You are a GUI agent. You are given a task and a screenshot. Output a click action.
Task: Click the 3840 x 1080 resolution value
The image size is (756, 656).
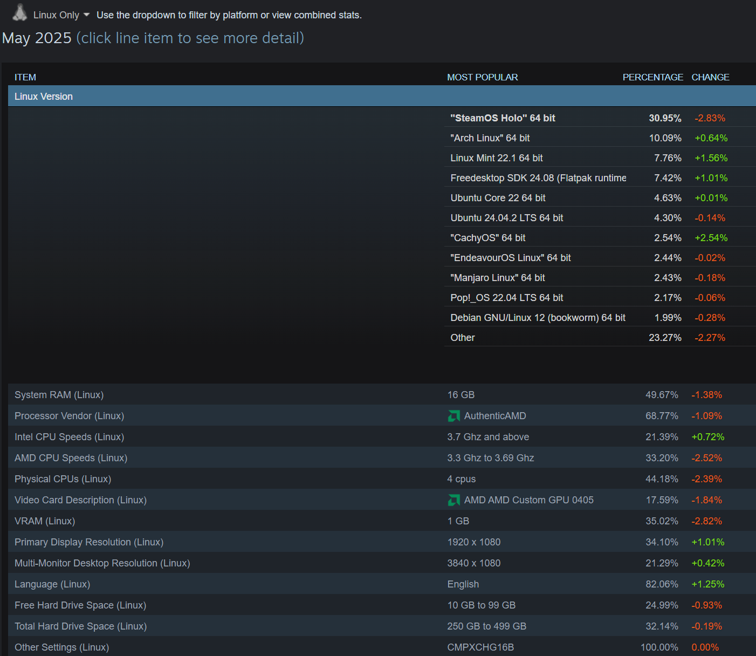tap(474, 563)
